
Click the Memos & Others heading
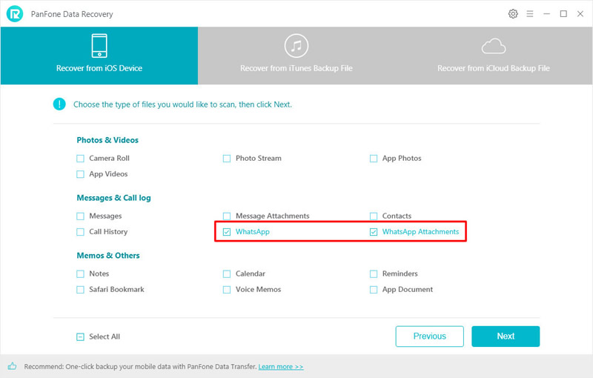point(107,256)
